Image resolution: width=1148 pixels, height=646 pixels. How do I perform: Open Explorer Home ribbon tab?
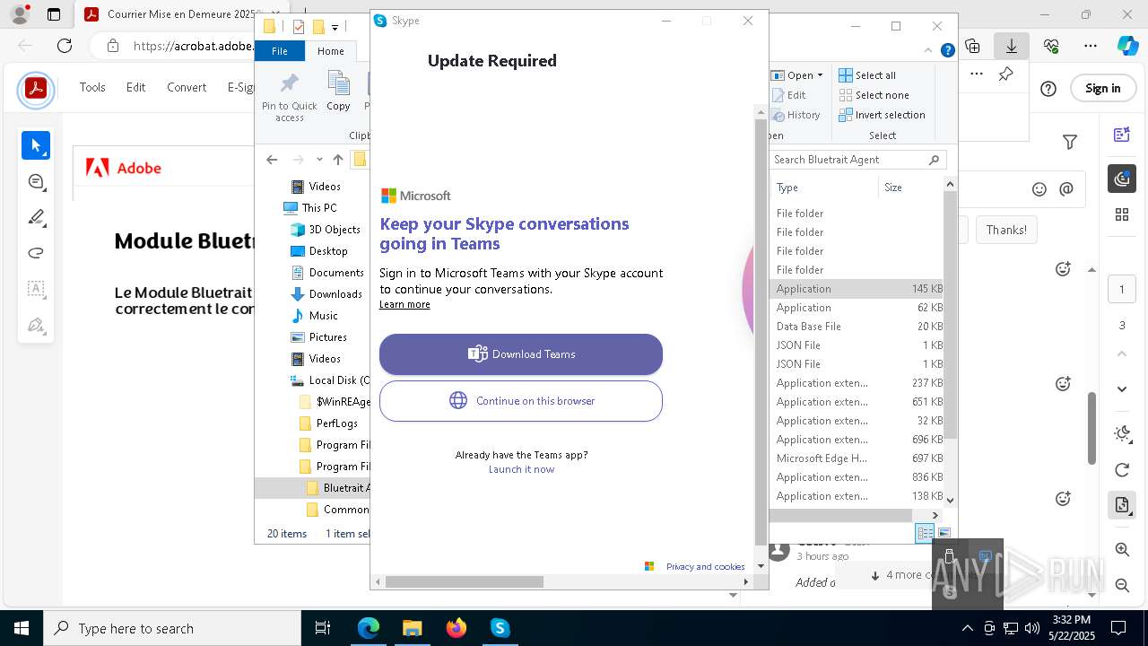[x=330, y=51]
